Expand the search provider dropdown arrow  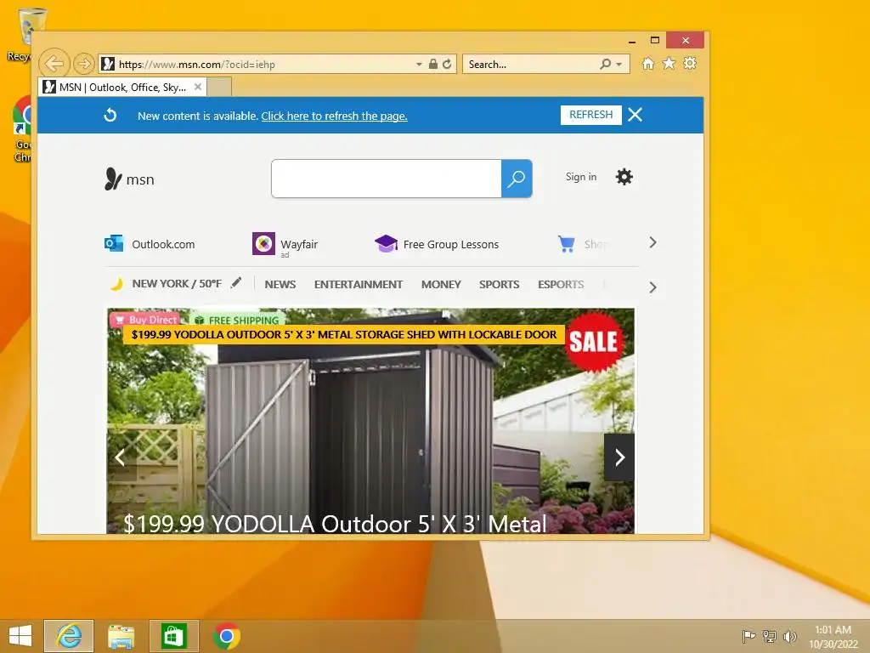tap(619, 65)
